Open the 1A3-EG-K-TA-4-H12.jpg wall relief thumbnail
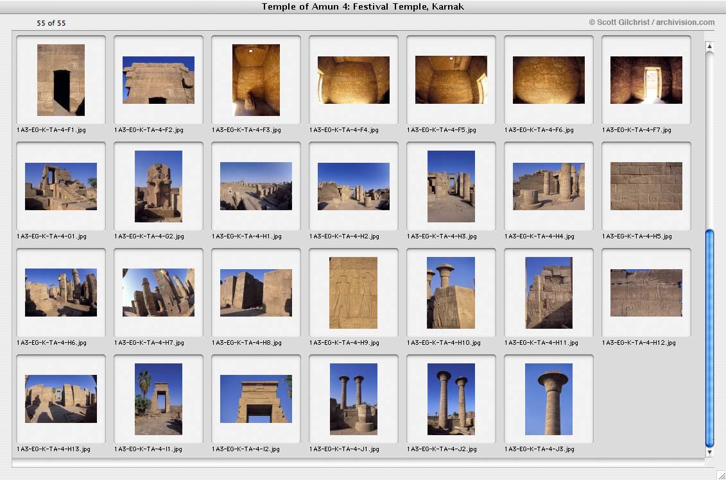The width and height of the screenshot is (726, 480). 646,293
